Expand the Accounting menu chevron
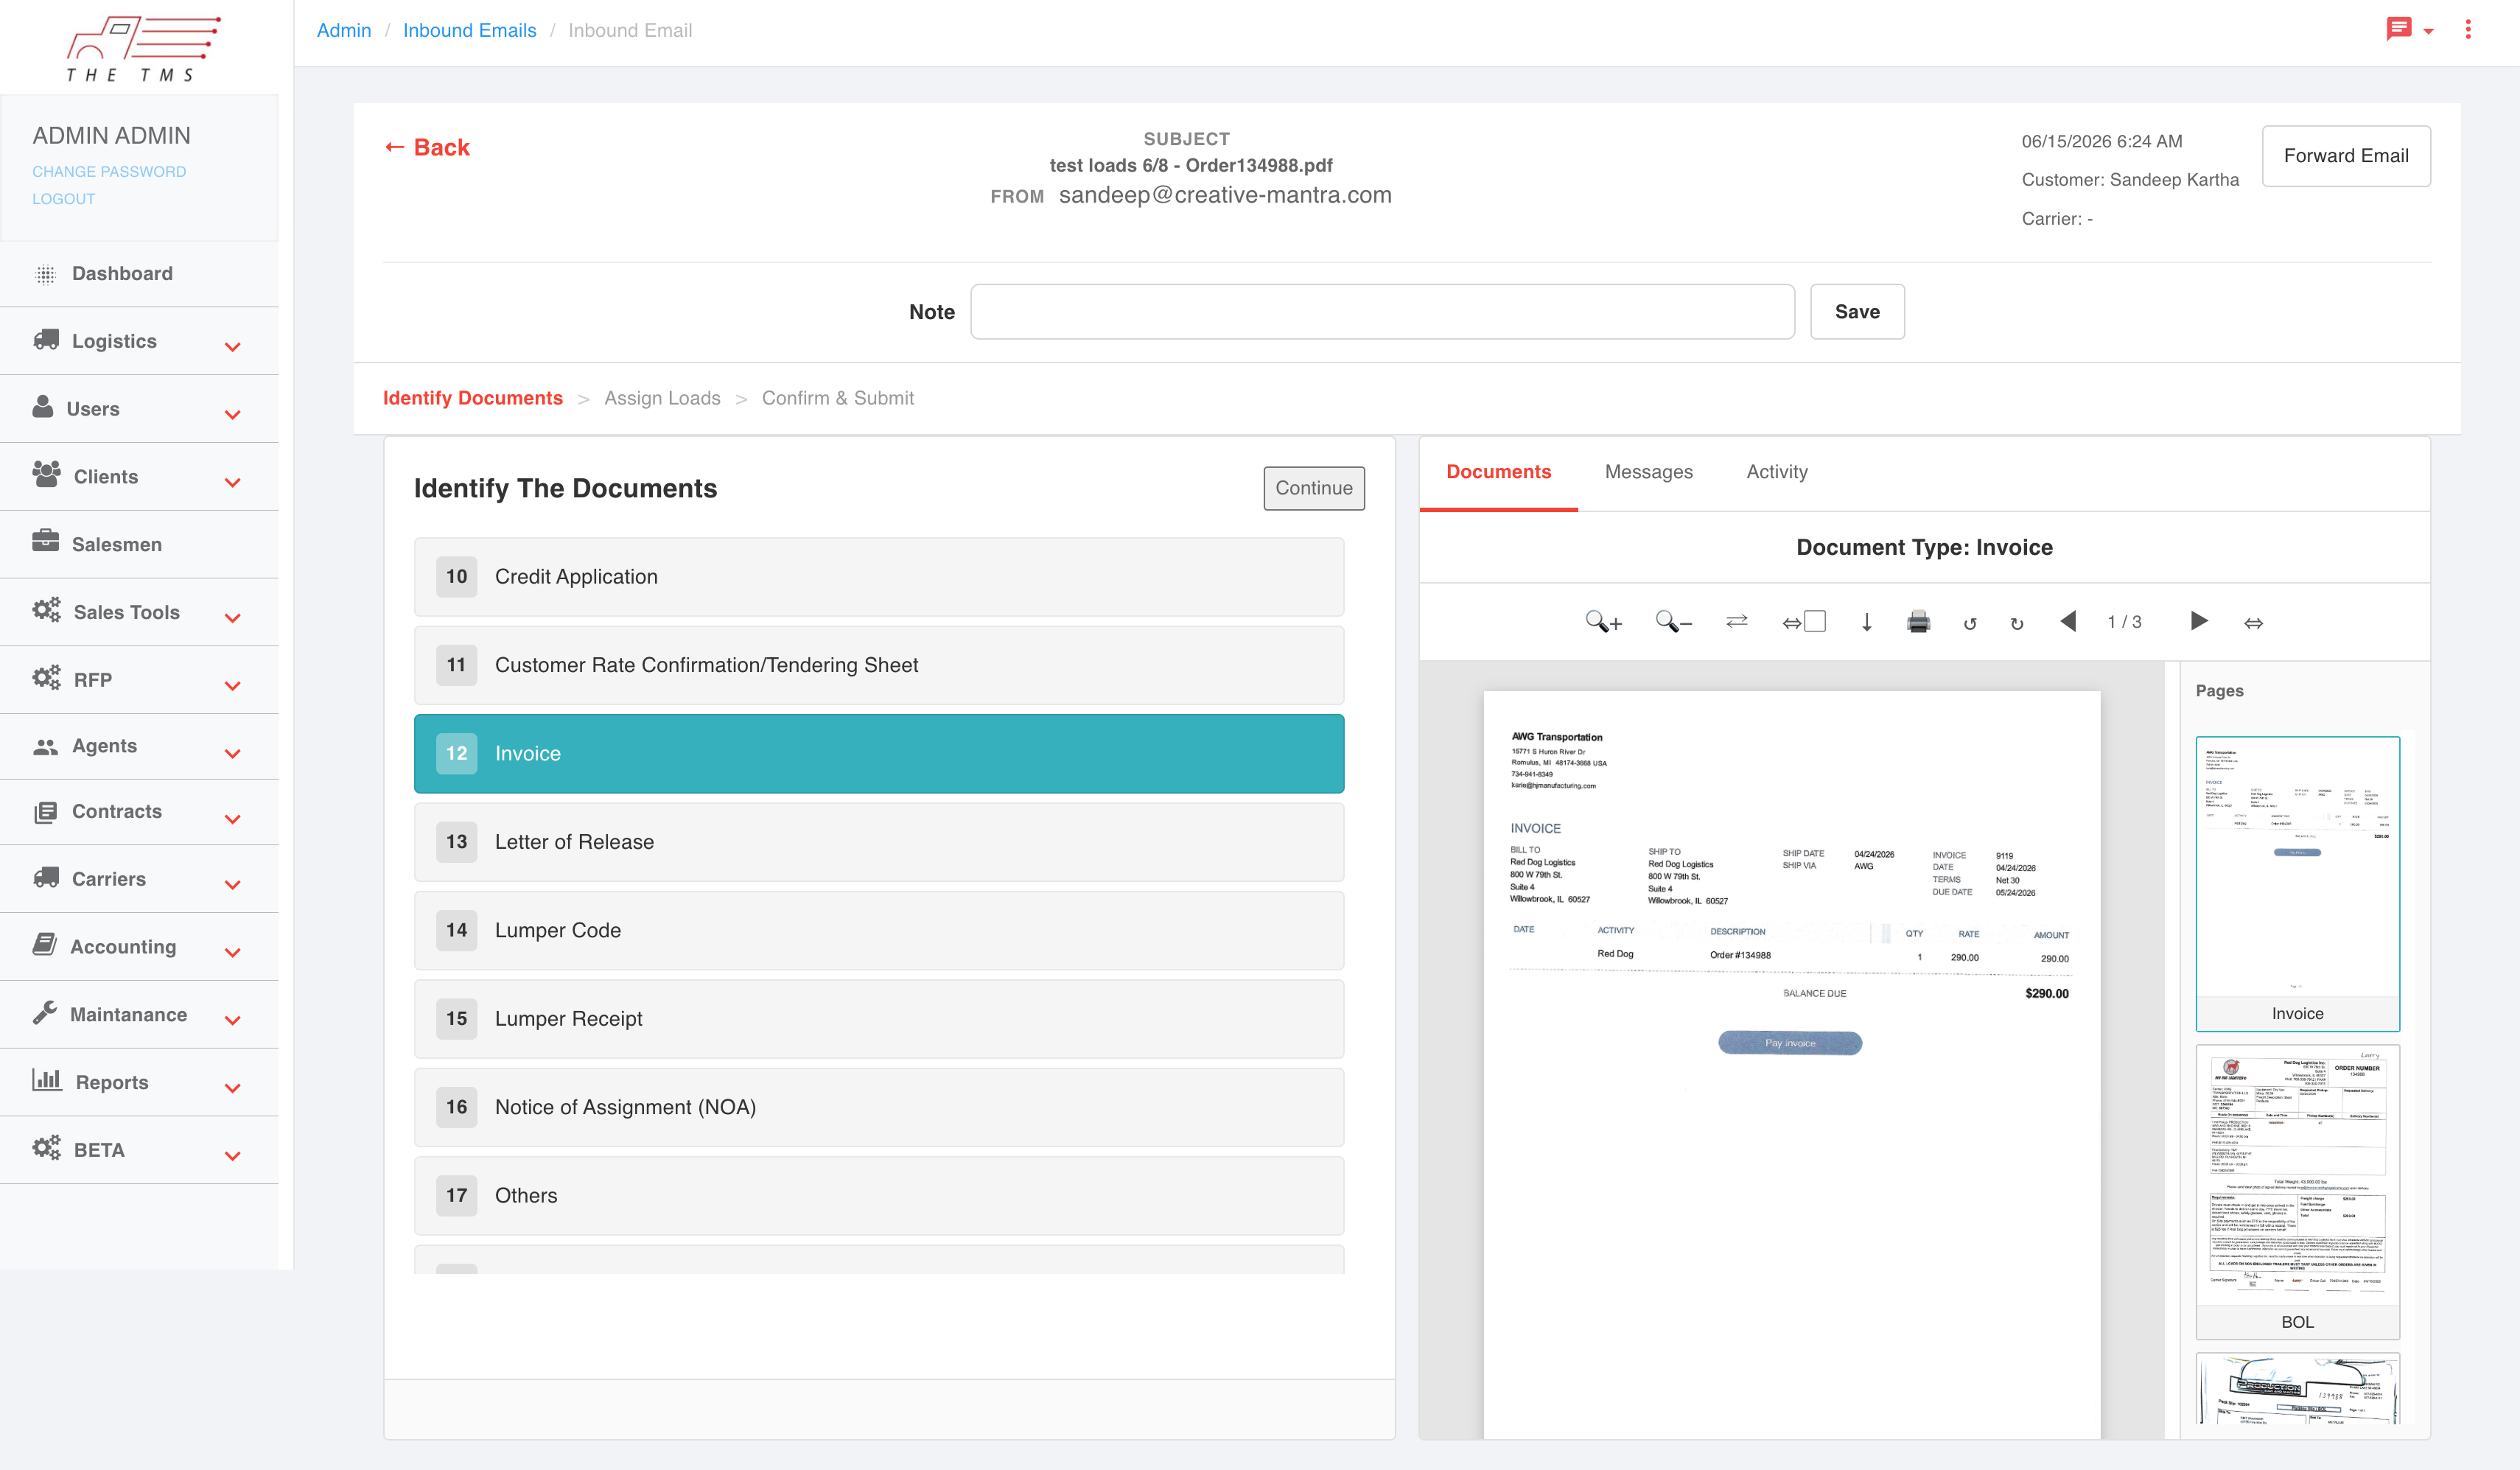 click(233, 953)
